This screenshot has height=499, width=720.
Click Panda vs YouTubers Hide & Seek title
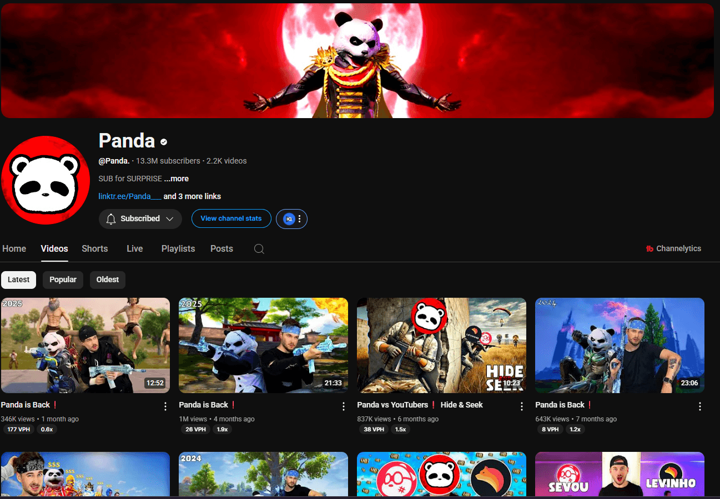[420, 405]
